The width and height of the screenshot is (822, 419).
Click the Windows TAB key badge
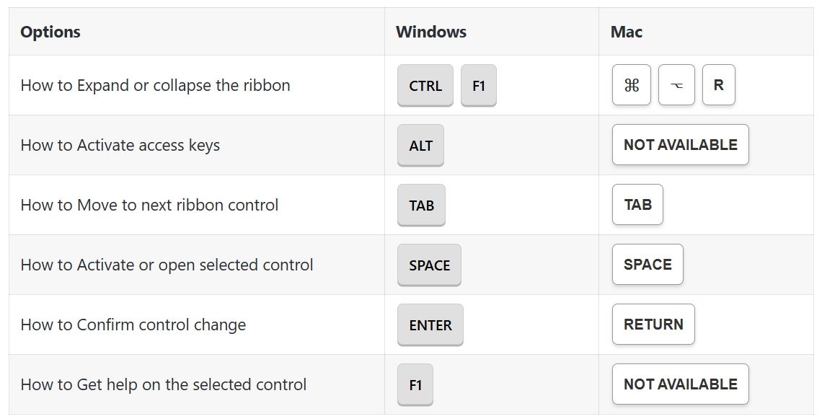click(422, 205)
